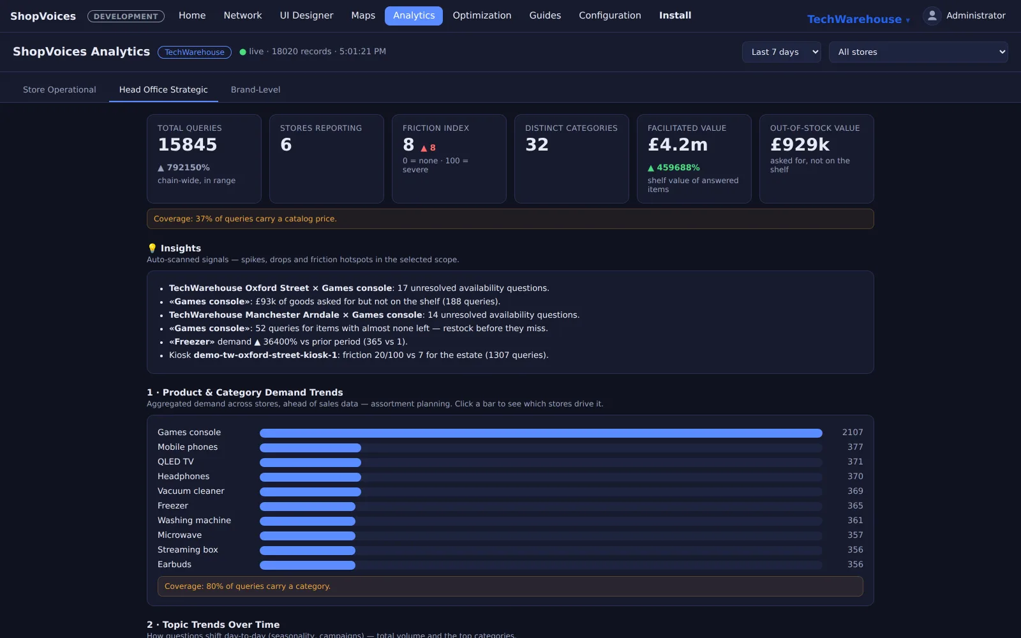Click the £93k not on shelf insight

click(x=334, y=302)
